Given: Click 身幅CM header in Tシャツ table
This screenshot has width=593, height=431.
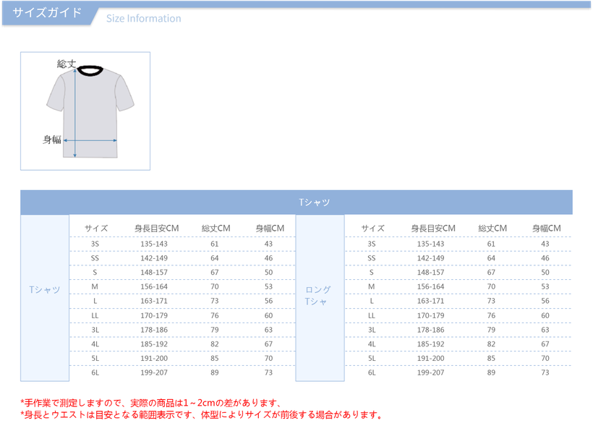Looking at the screenshot, I should (x=270, y=229).
